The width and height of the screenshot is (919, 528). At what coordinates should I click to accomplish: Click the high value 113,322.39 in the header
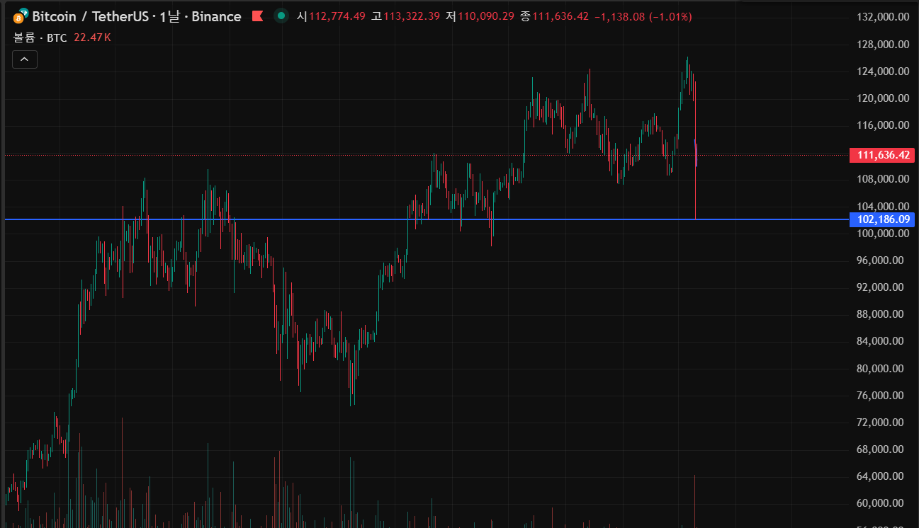coord(412,16)
